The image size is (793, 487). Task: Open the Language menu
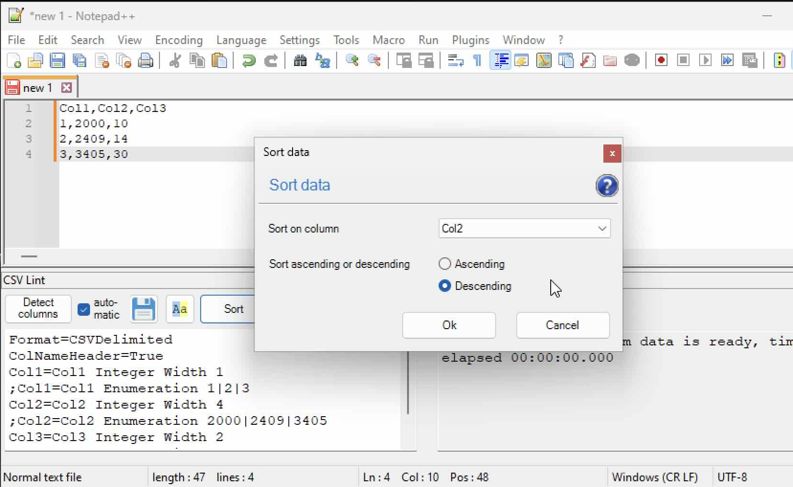click(241, 40)
